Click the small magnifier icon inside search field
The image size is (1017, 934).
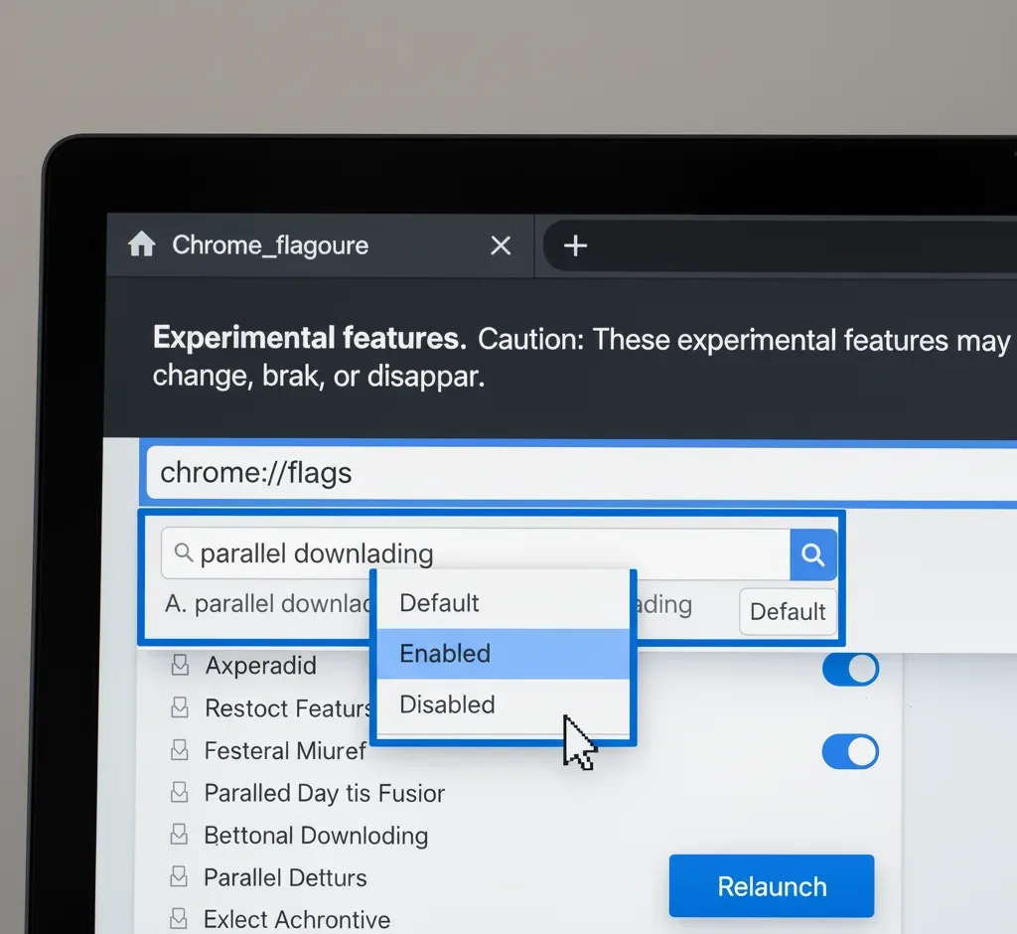[x=183, y=553]
